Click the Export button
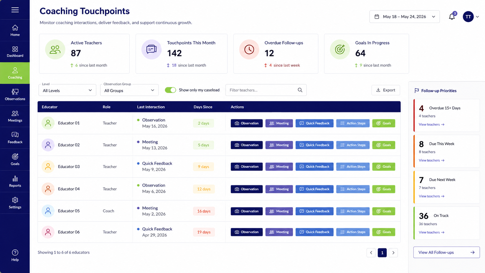Image resolution: width=485 pixels, height=273 pixels. (x=386, y=90)
